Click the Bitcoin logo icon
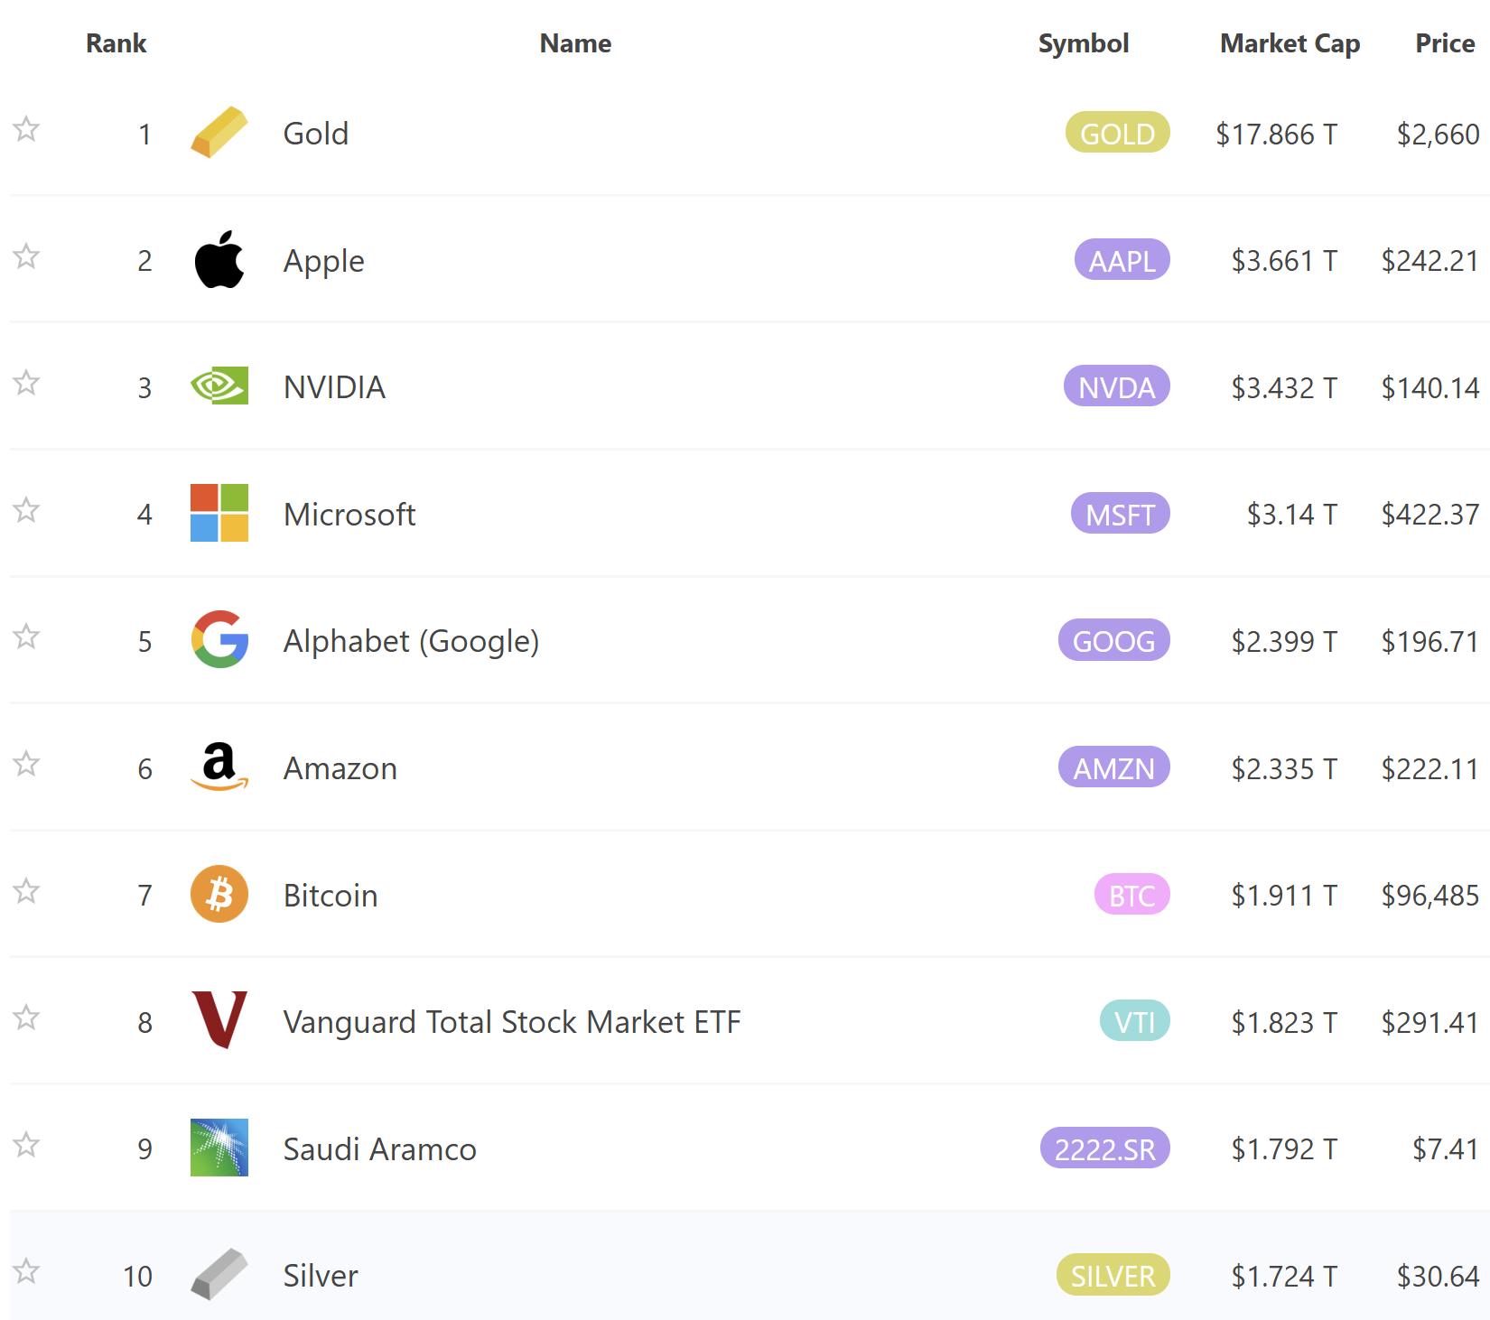The height and width of the screenshot is (1320, 1490). 219,894
